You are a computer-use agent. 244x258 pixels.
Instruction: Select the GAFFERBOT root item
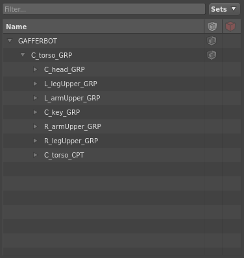tap(38, 41)
